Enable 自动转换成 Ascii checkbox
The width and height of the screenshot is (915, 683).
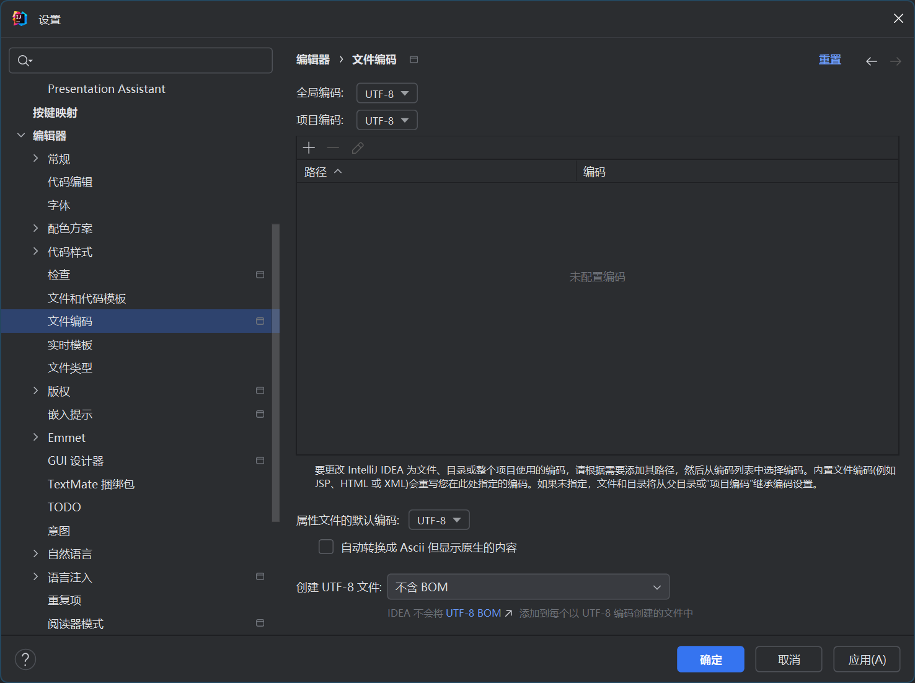click(x=326, y=547)
